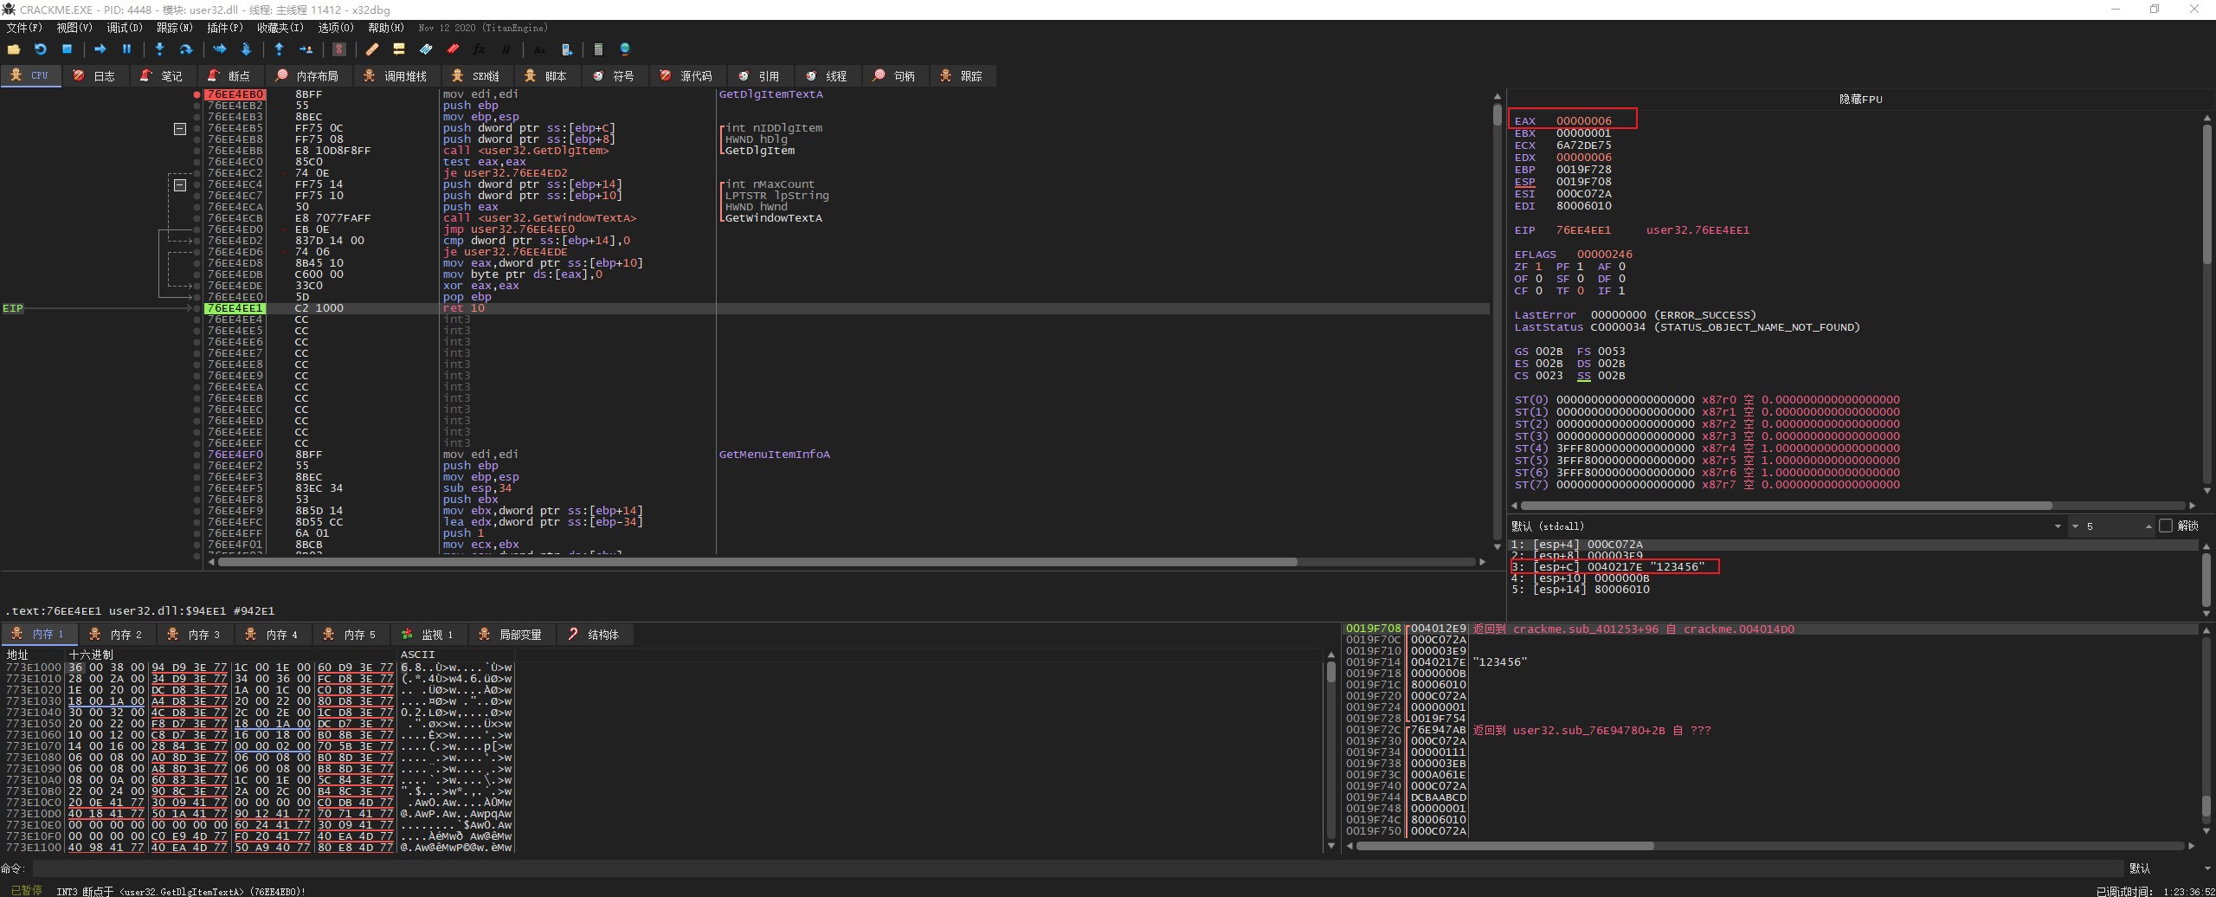Pause execution with the pause icon
2216x897 pixels.
(126, 49)
